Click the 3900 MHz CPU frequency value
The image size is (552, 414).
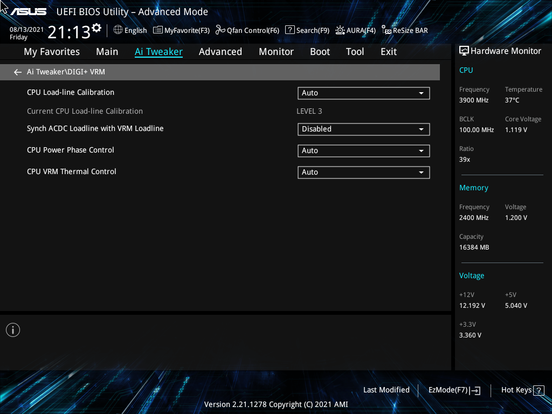tap(474, 100)
